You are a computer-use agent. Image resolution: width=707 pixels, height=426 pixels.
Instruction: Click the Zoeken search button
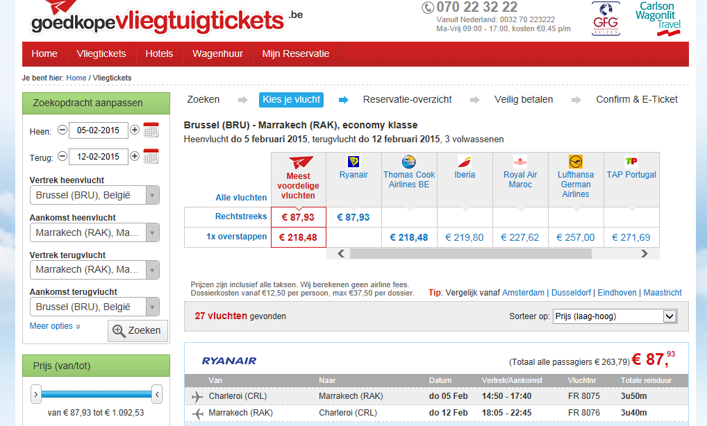pyautogui.click(x=138, y=330)
